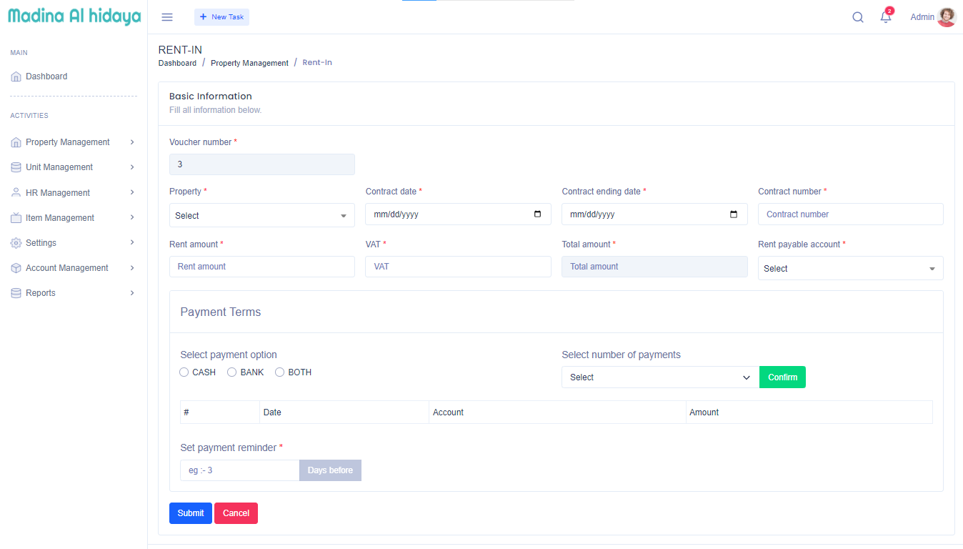Open the Property select dropdown
The height and width of the screenshot is (549, 963).
[x=261, y=215]
